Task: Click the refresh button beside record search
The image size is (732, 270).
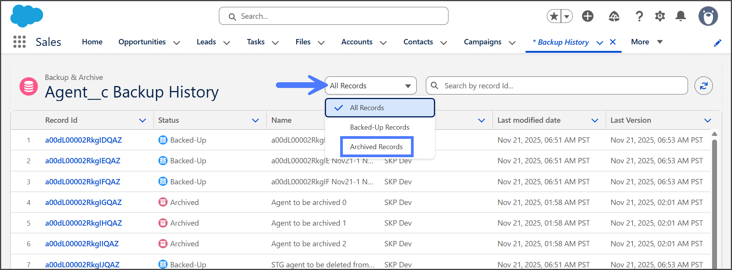Action: pyautogui.click(x=703, y=86)
